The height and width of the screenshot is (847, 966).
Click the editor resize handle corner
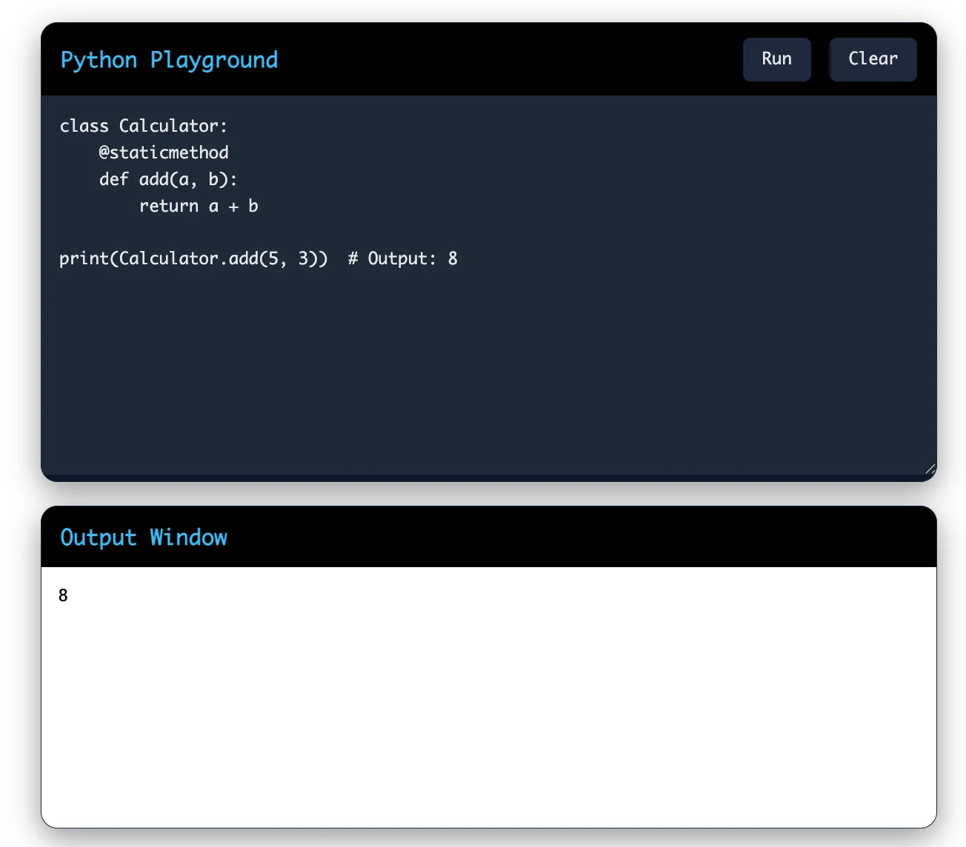pyautogui.click(x=930, y=468)
